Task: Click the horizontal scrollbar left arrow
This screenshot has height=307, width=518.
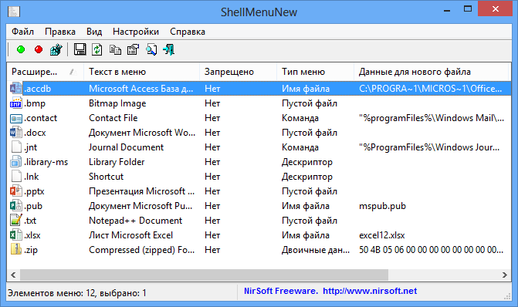Action: pos(13,275)
